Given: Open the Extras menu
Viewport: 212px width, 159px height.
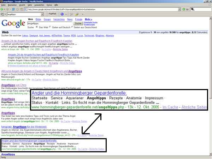Looking at the screenshot, I should 49,5.
